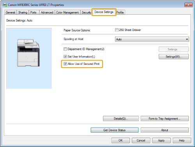This screenshot has width=195, height=147.
Task: Switch to the Security tab
Action: coord(86,12)
